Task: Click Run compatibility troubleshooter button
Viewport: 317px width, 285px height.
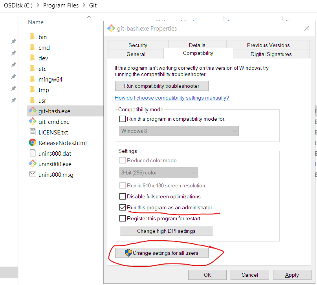Action: tap(162, 86)
